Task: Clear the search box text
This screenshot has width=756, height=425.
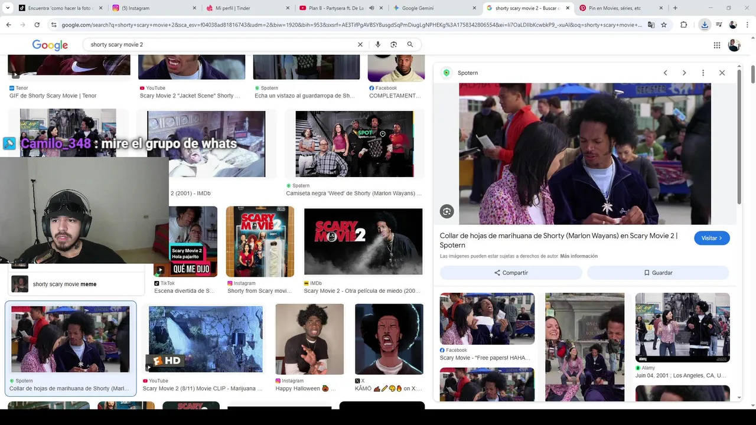Action: (x=360, y=44)
